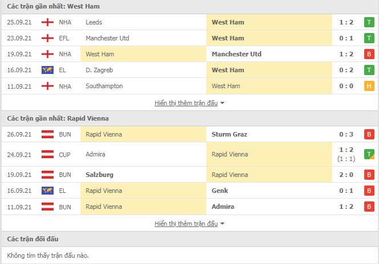This screenshot has width=379, height=264.
Task: Click Europa League flag icon for D. Zagreb match
Action: [x=47, y=70]
